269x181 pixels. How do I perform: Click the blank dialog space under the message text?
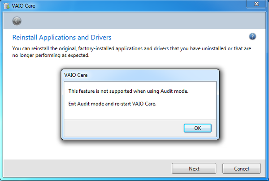134,114
